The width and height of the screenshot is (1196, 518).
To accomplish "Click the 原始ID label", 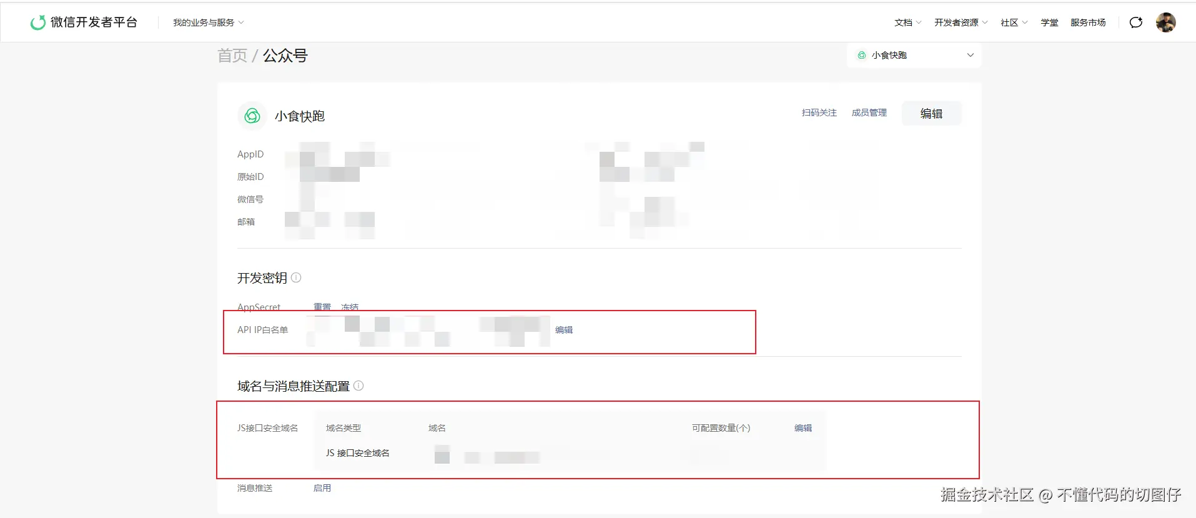I will 250,177.
